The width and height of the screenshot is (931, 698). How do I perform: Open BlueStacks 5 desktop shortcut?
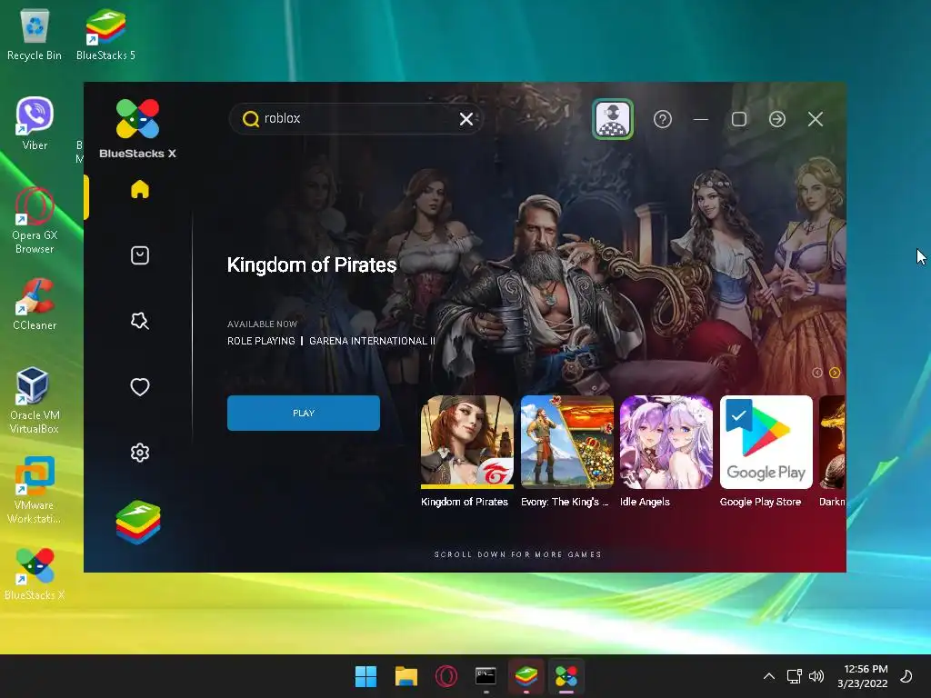point(105,35)
